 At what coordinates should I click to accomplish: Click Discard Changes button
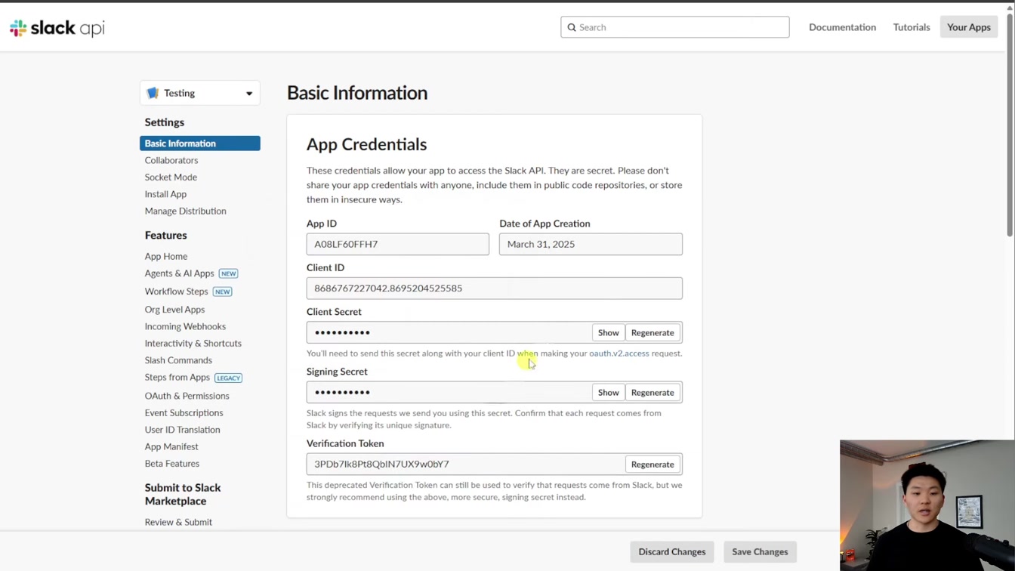coord(672,551)
